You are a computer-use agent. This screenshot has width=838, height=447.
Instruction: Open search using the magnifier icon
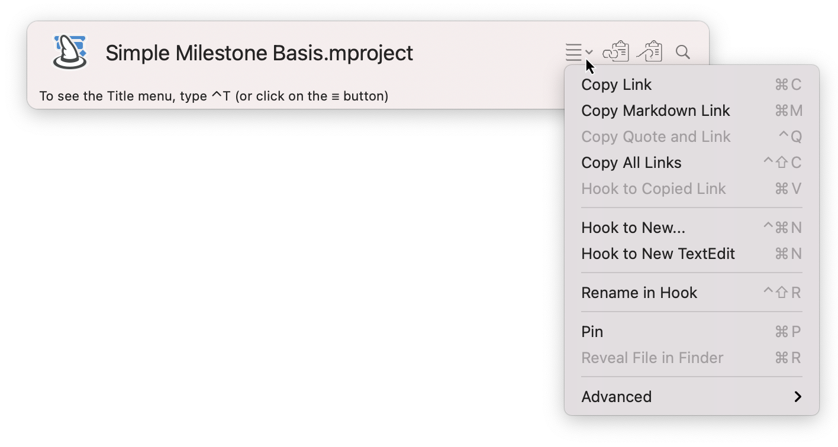point(682,52)
